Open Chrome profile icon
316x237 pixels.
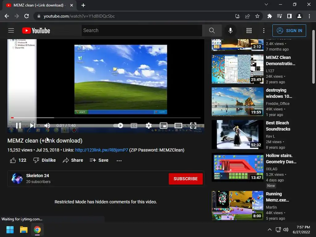pos(299,16)
